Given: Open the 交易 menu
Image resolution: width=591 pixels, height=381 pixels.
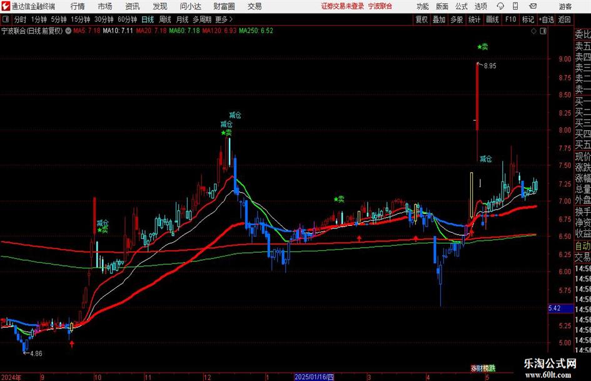Looking at the screenshot, I should coord(255,6).
